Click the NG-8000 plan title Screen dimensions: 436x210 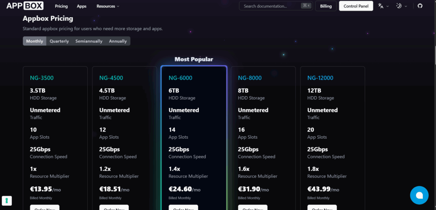click(x=250, y=78)
